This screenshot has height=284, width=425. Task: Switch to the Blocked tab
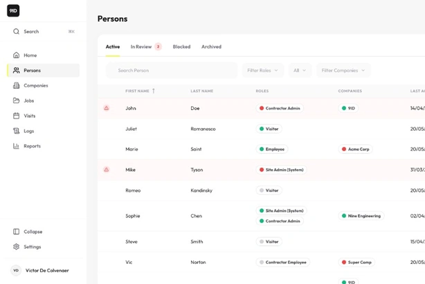(x=181, y=46)
